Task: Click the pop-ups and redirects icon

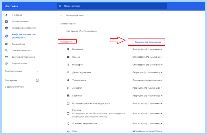Action: pos(68,103)
